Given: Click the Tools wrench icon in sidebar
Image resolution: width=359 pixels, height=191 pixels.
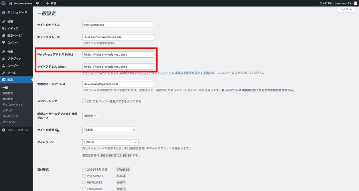Looking at the screenshot, I should 4,72.
